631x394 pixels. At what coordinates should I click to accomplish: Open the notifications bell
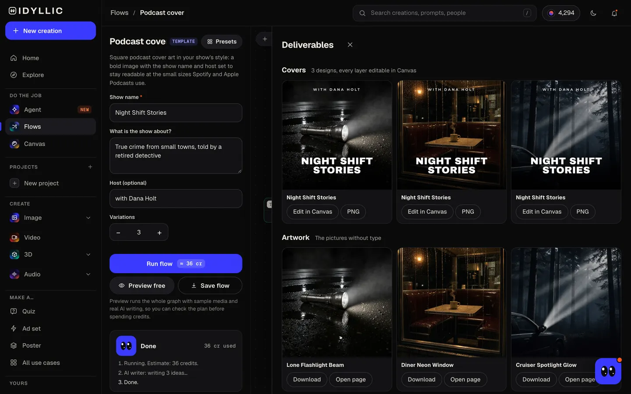coord(614,13)
